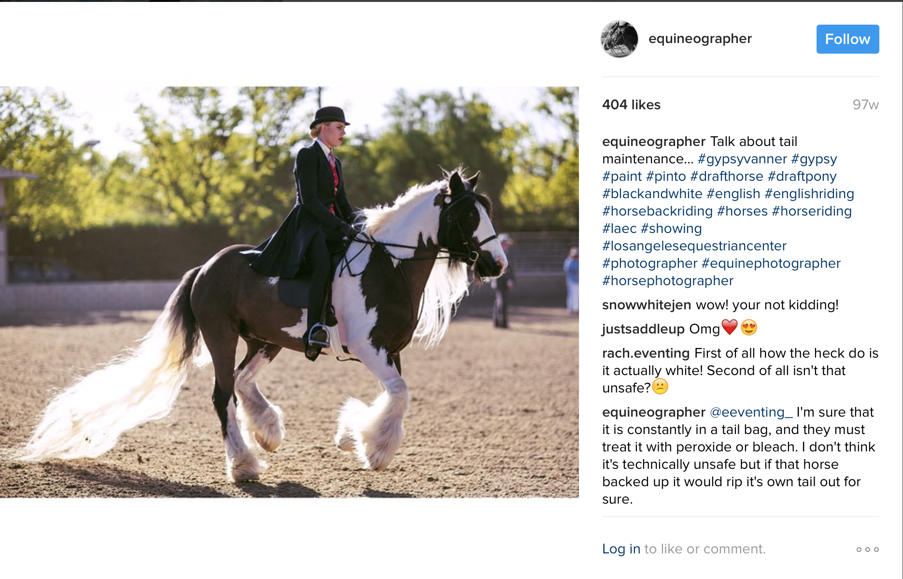This screenshot has width=903, height=579.
Task: Open the #blackandwhite hashtag
Action: coord(652,194)
